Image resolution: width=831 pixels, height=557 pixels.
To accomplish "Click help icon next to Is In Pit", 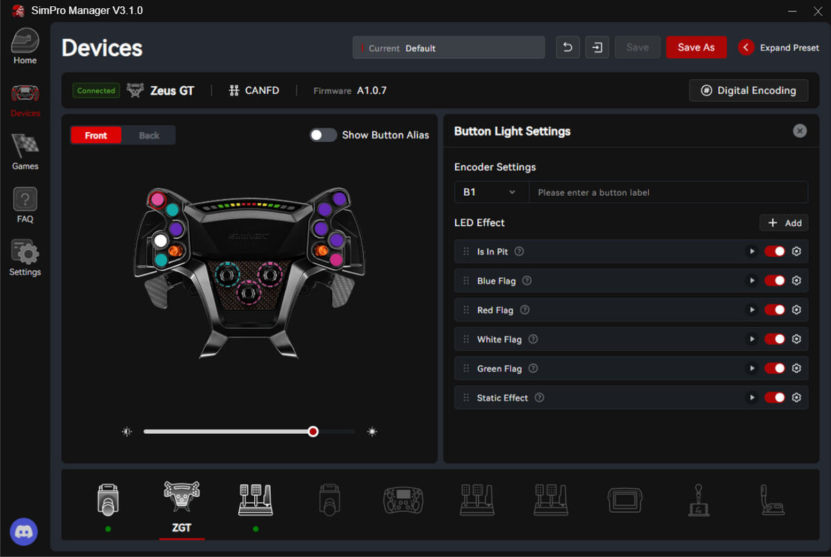I will (x=519, y=252).
